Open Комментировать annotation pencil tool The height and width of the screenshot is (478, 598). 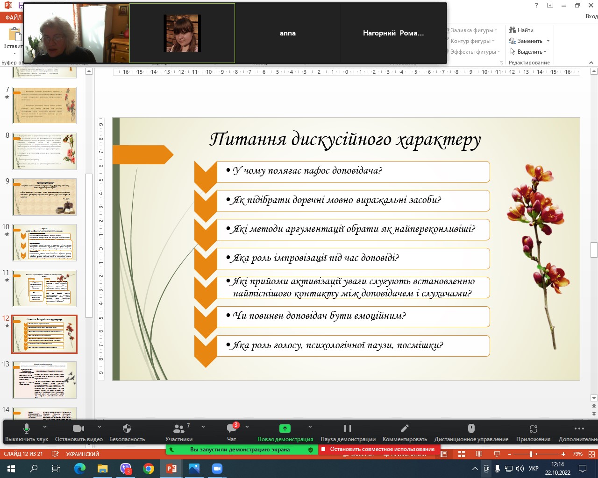point(405,432)
